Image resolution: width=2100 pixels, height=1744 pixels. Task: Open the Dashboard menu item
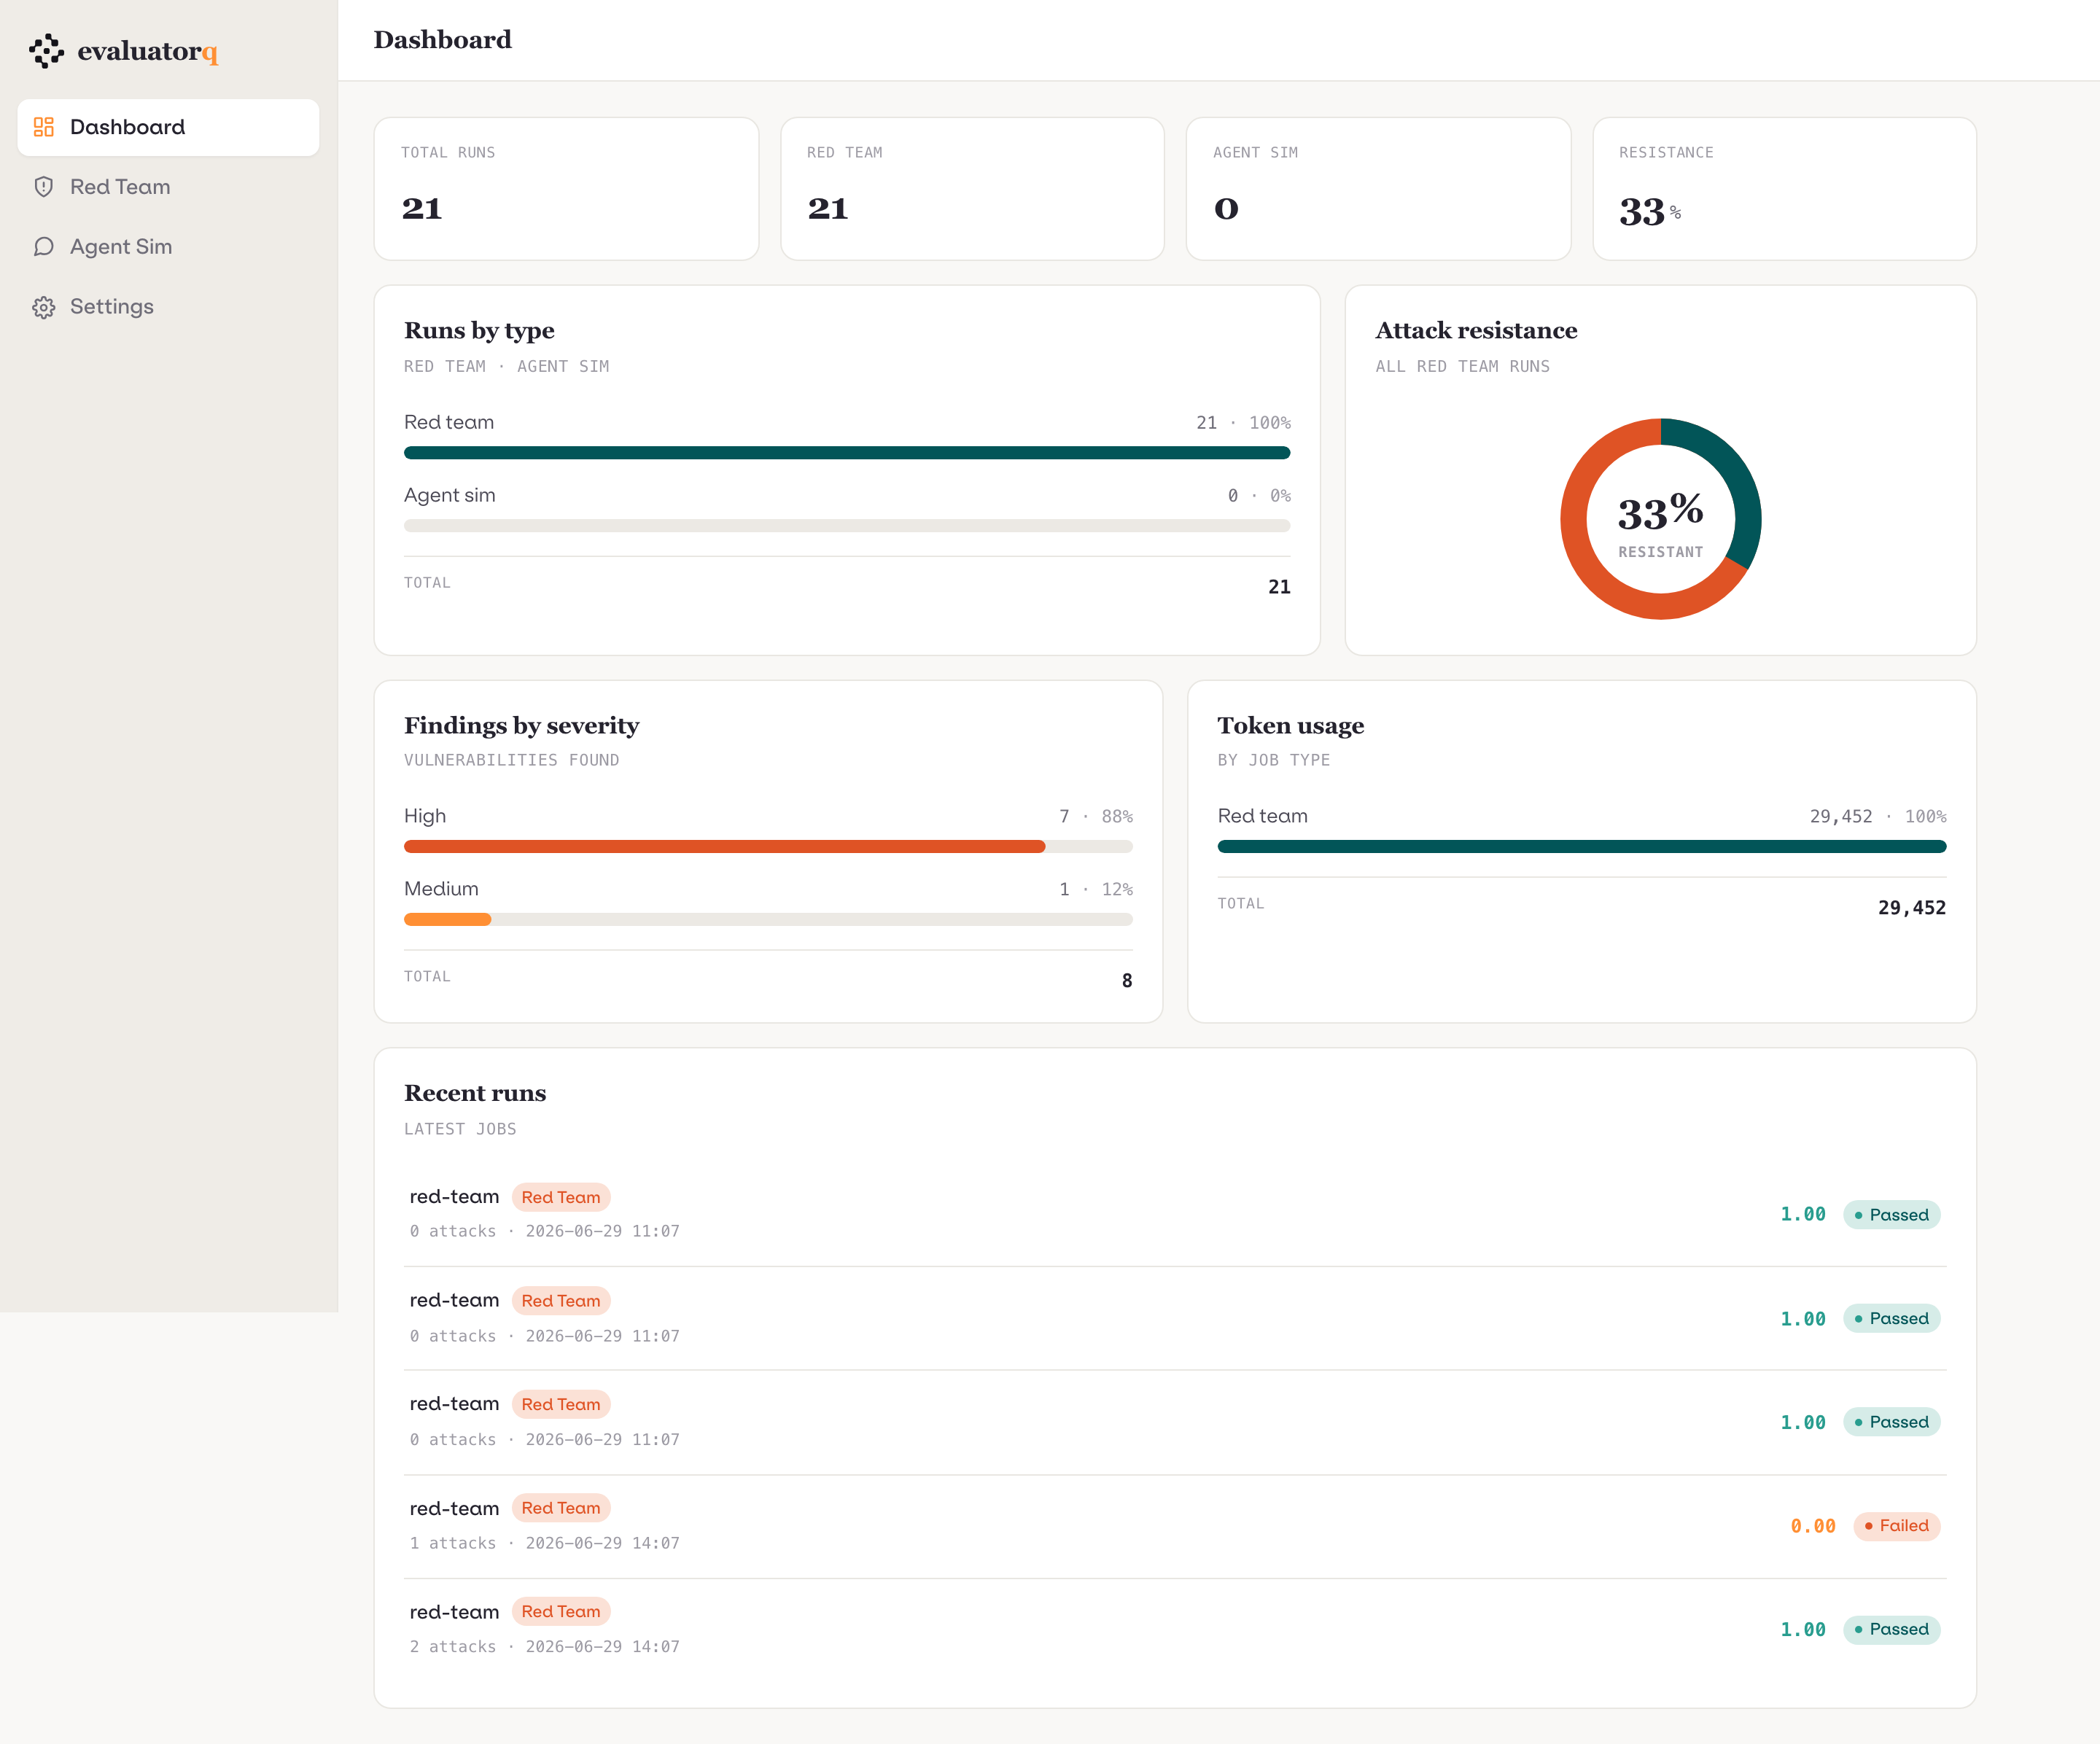tap(168, 127)
